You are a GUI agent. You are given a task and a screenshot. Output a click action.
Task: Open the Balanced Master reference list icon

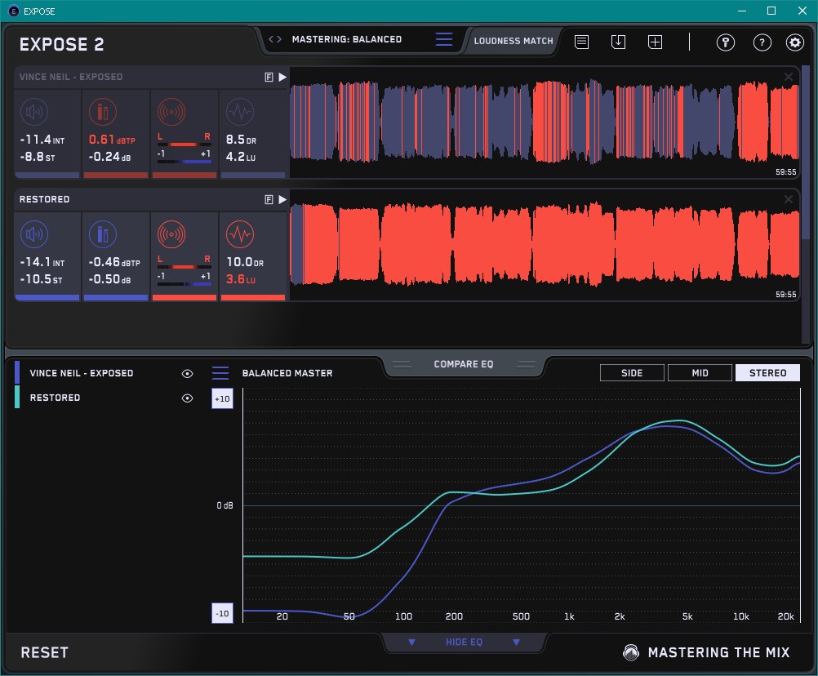(220, 373)
